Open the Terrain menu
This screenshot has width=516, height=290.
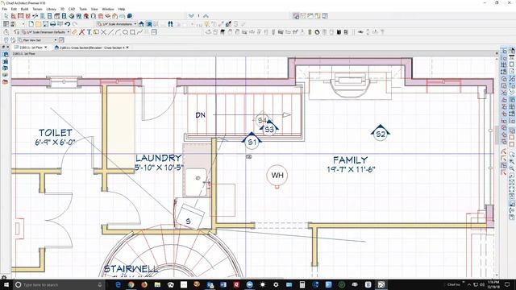click(37, 9)
